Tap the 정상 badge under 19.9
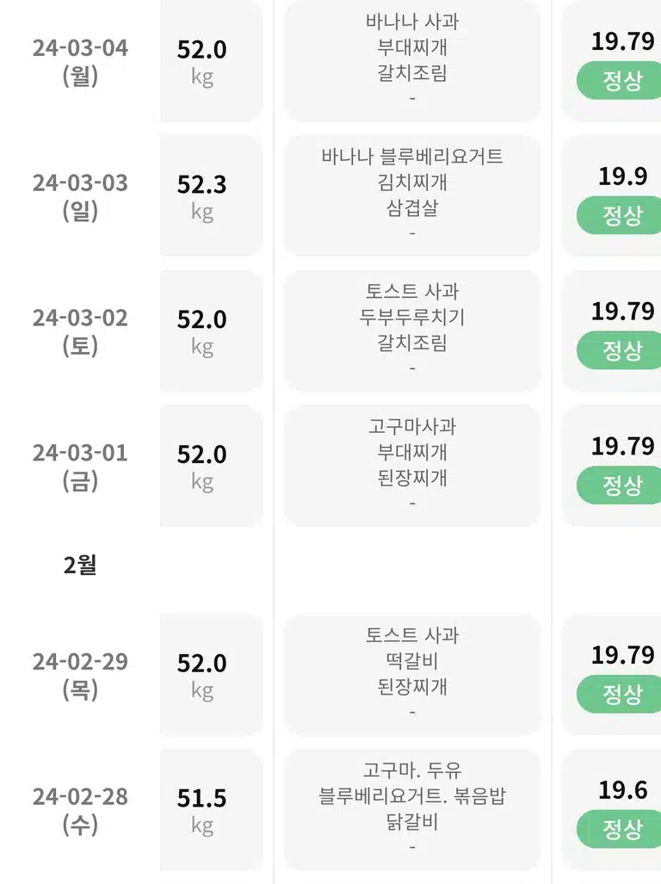 click(x=620, y=215)
